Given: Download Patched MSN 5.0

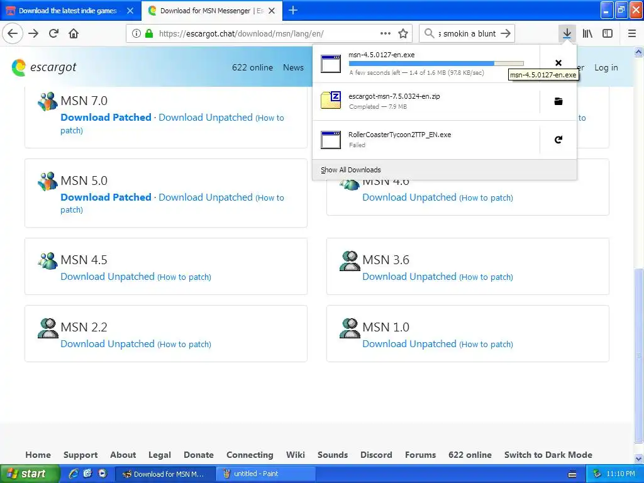Looking at the screenshot, I should (x=106, y=197).
